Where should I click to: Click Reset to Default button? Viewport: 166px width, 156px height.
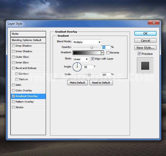(x=101, y=83)
